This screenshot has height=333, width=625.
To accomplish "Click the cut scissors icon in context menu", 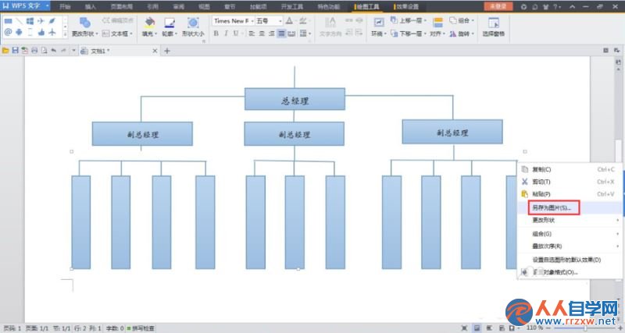I will (524, 182).
